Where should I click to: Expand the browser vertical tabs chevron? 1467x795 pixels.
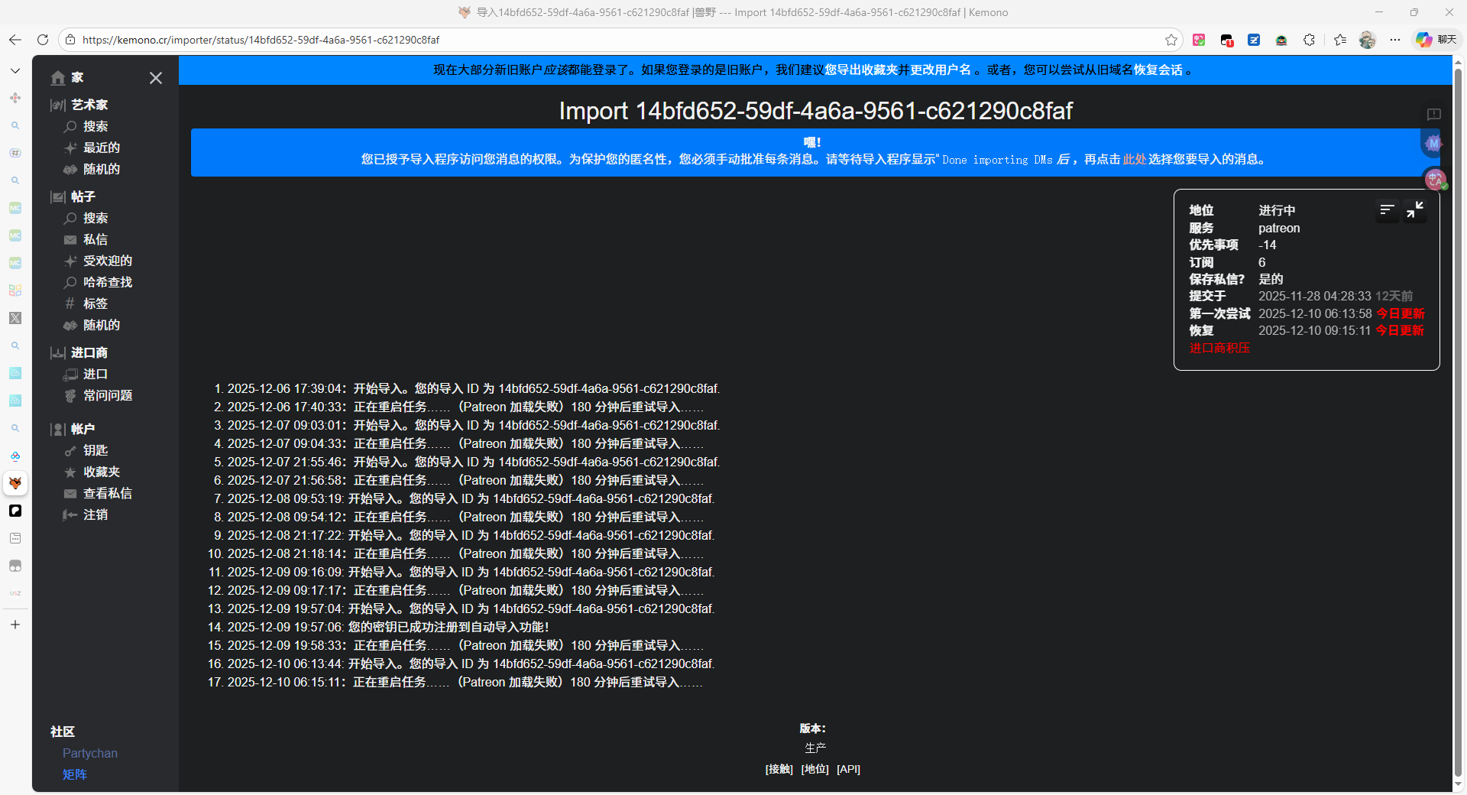point(15,71)
